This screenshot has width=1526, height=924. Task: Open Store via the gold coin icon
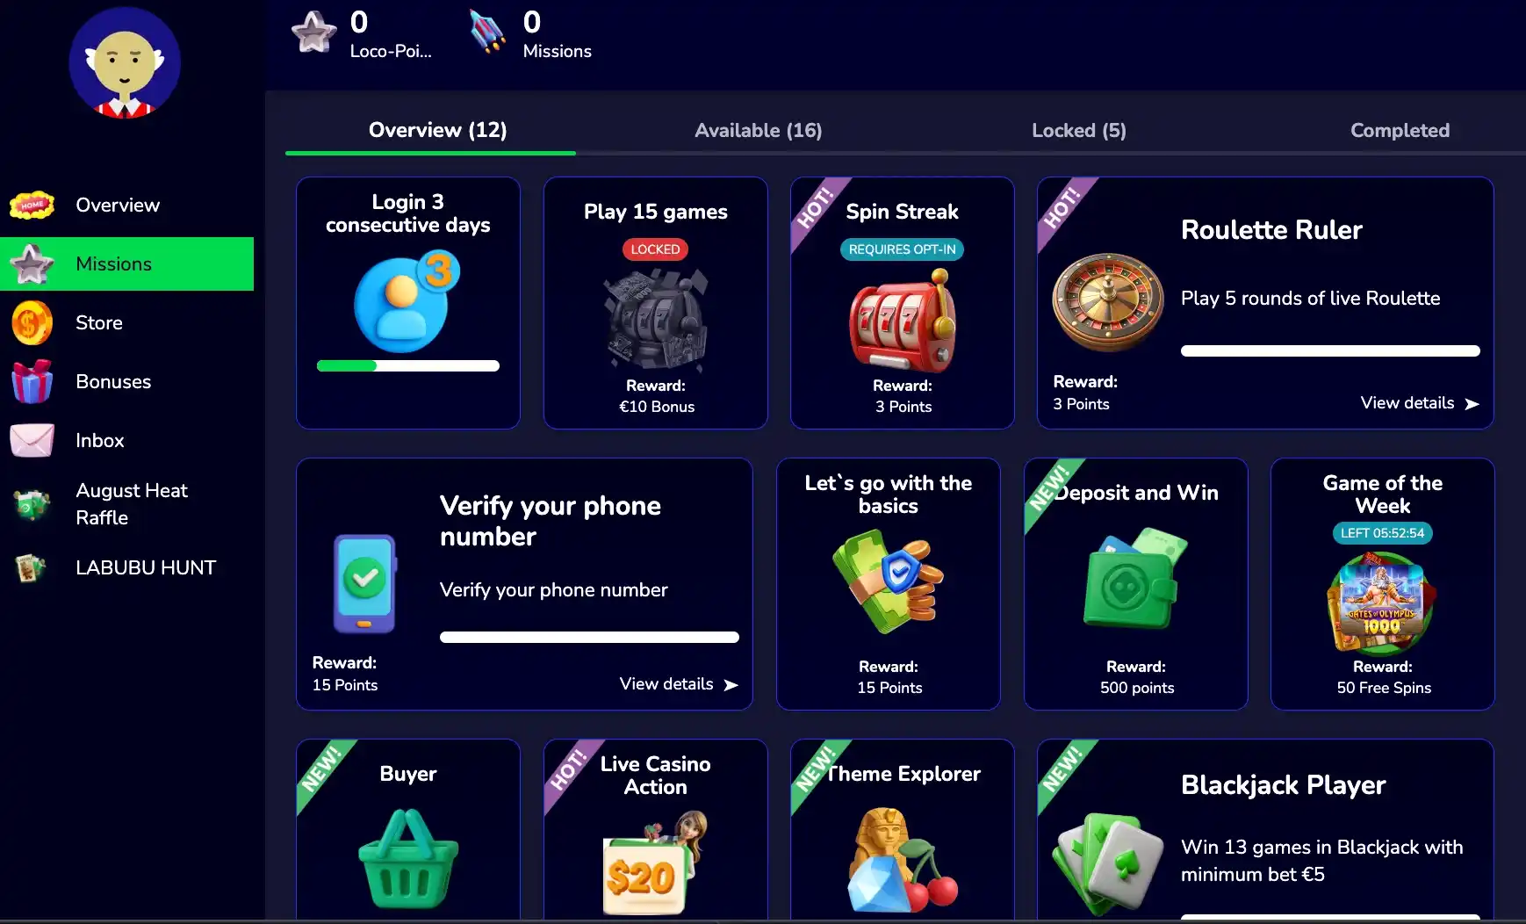coord(32,322)
